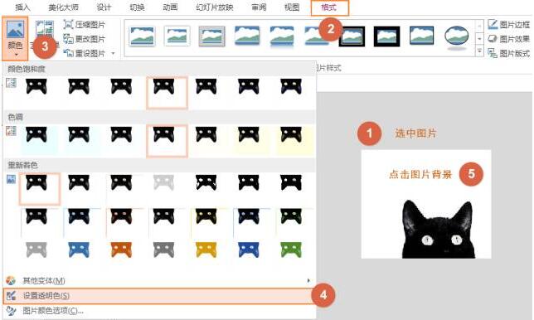534x320 pixels.
Task: Apply the third gray-framed picture style
Action: point(211,36)
